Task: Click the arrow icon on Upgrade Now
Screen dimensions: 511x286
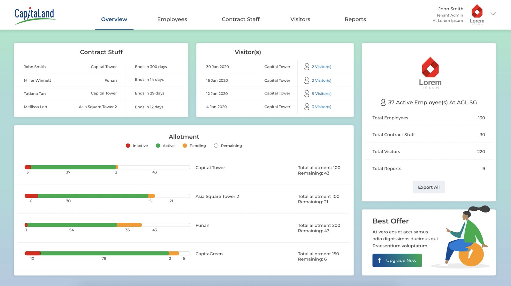Action: point(379,260)
